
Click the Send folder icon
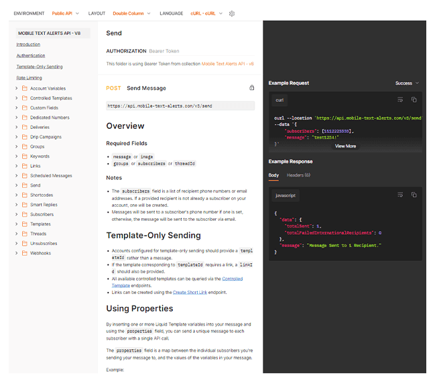coord(25,185)
